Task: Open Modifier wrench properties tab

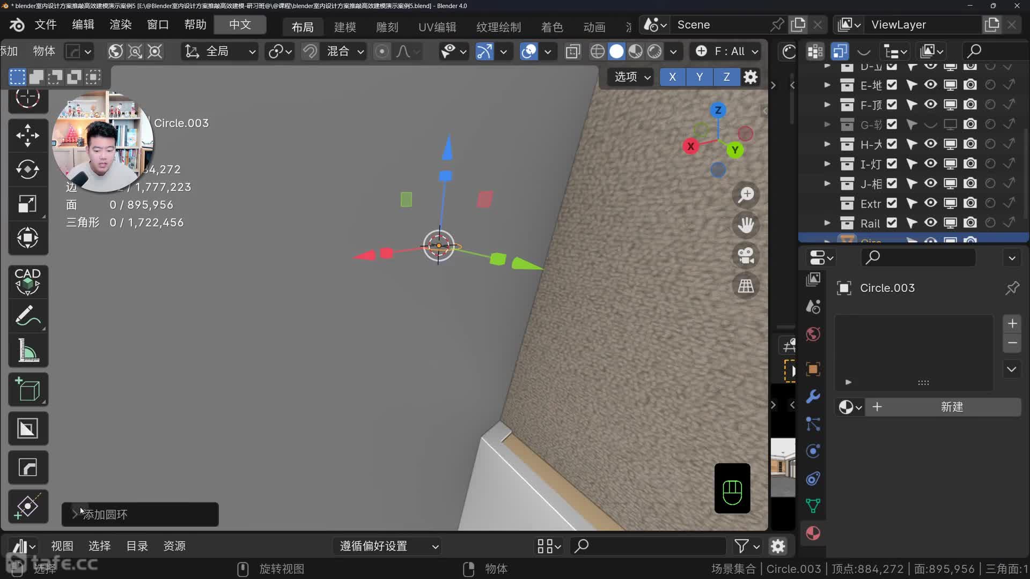Action: click(x=813, y=396)
